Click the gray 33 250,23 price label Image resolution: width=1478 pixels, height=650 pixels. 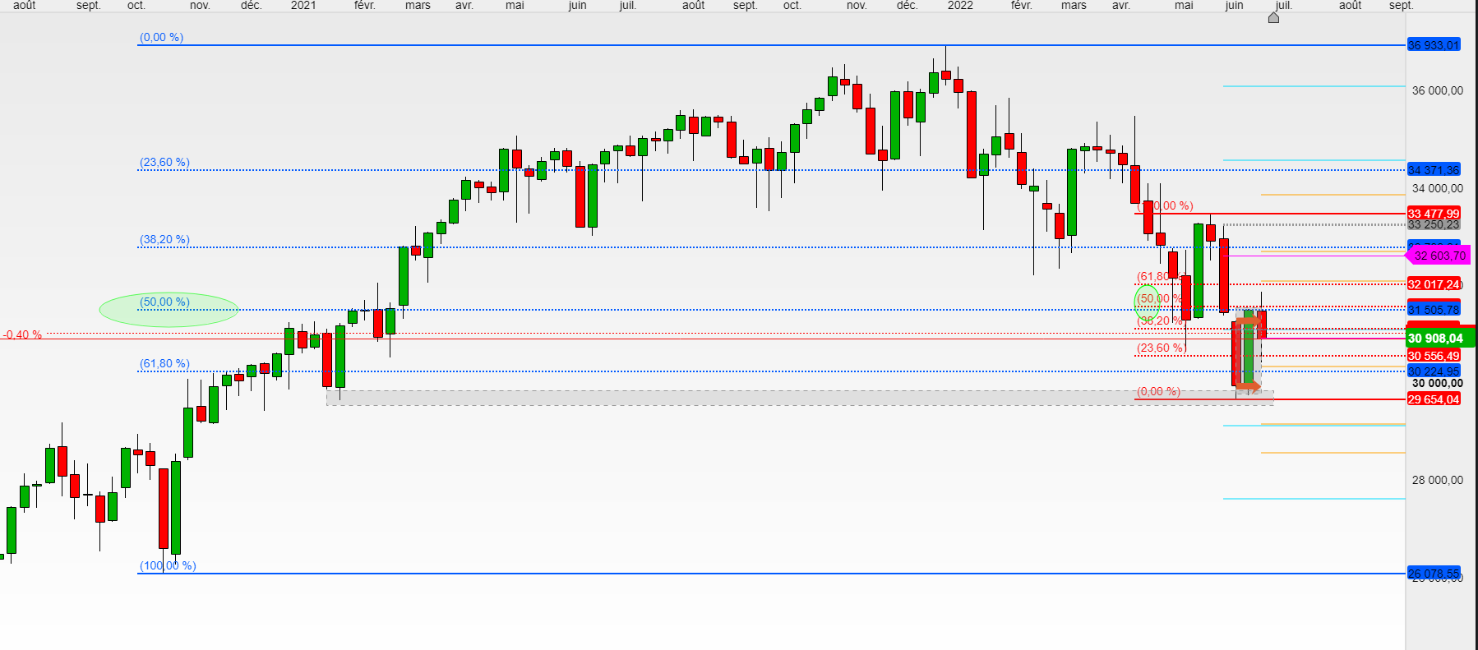[1434, 225]
